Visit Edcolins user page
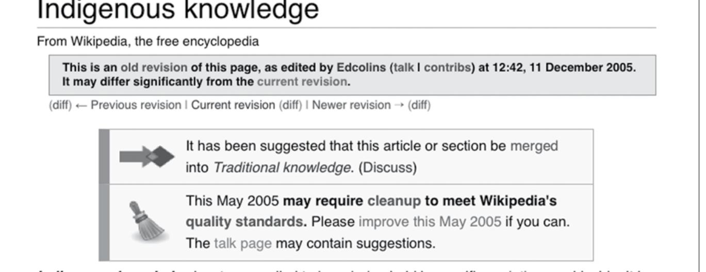 (361, 67)
